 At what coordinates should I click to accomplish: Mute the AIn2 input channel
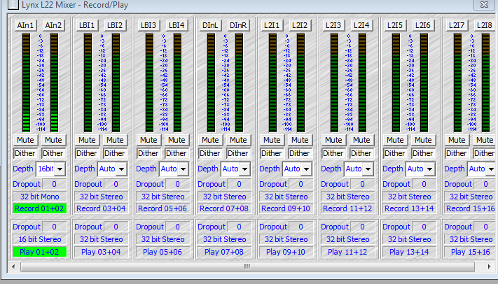tap(53, 140)
